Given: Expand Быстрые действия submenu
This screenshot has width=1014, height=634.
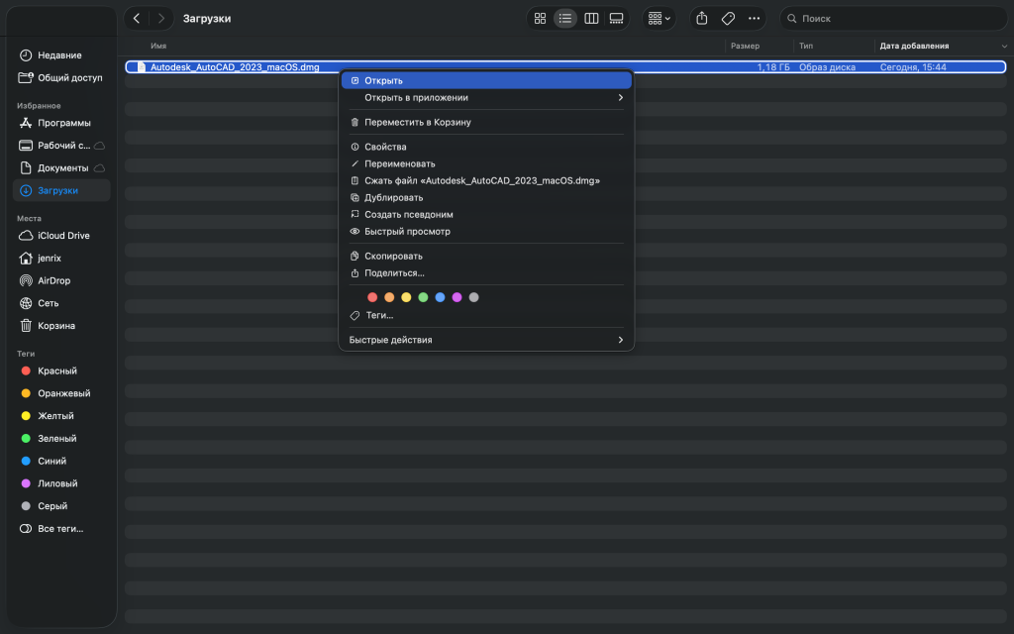Looking at the screenshot, I should [486, 340].
